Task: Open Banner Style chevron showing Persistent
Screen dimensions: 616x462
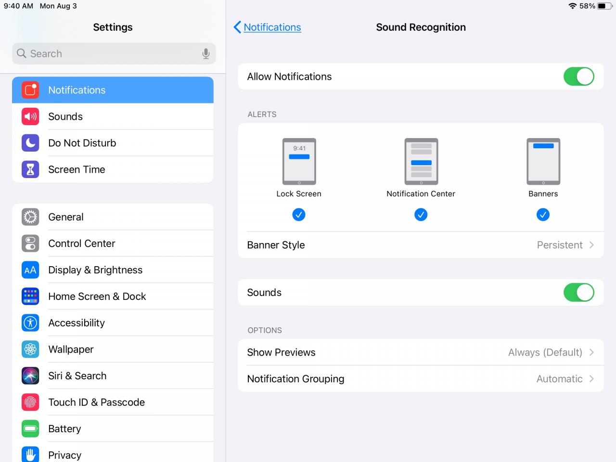Action: pyautogui.click(x=591, y=245)
